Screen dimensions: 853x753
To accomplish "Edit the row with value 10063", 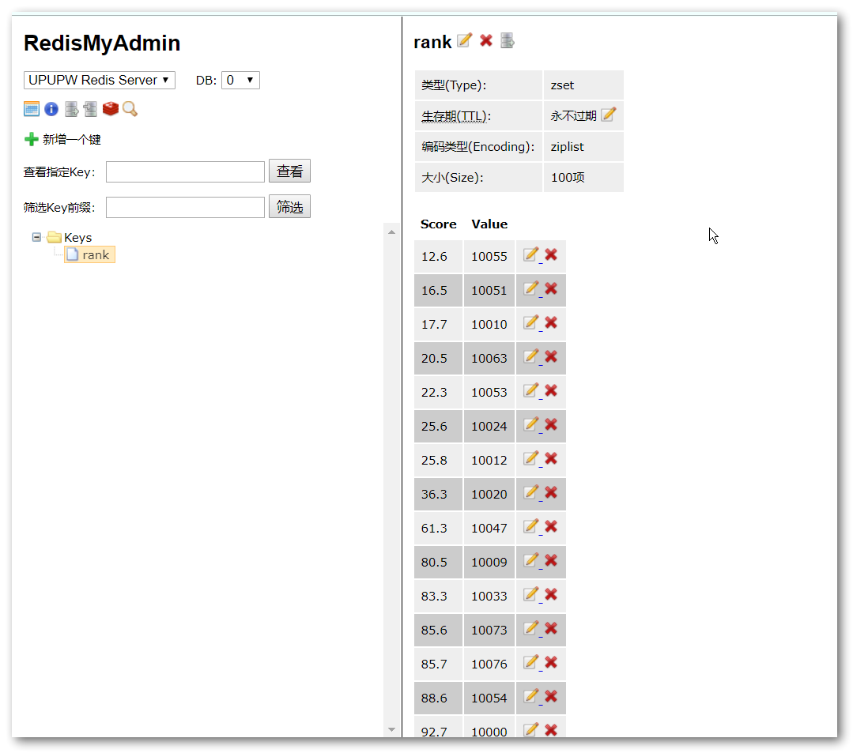I will point(531,357).
